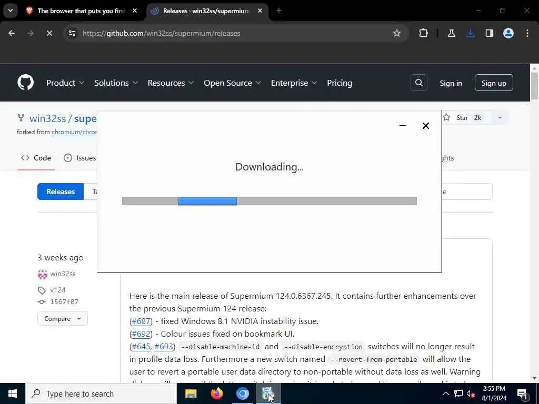539x404 pixels.
Task: Expand the Solutions menu
Action: pyautogui.click(x=116, y=83)
